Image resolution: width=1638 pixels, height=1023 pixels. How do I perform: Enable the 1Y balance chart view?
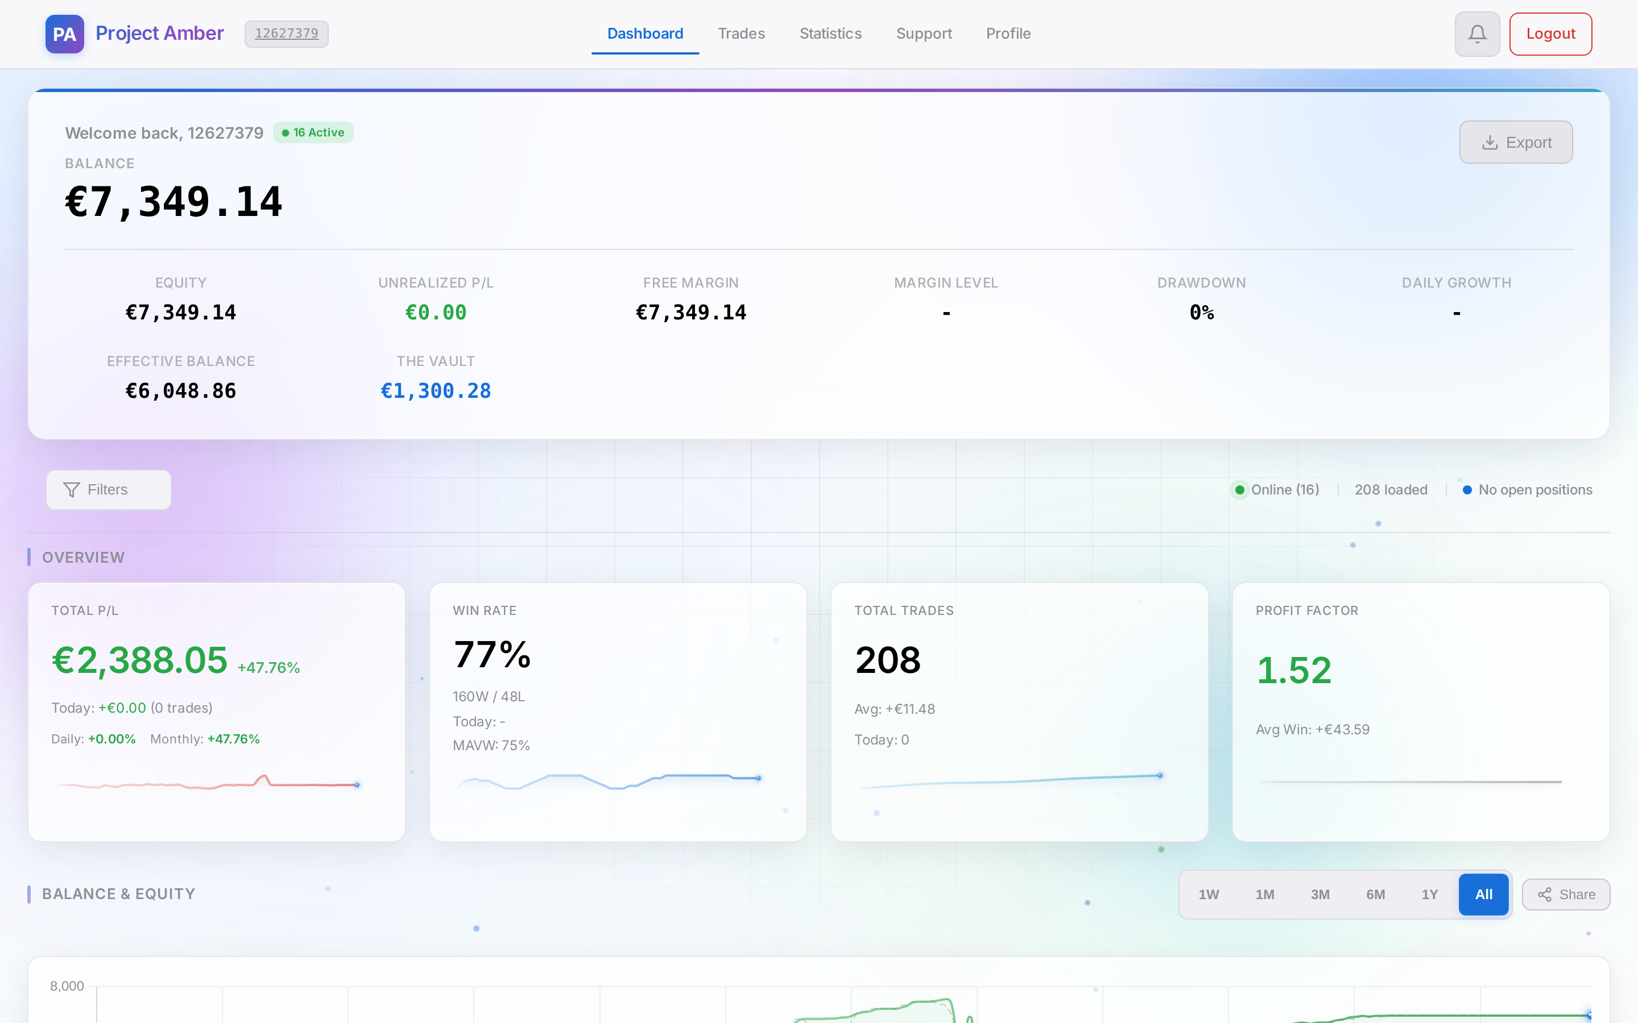[x=1430, y=894]
